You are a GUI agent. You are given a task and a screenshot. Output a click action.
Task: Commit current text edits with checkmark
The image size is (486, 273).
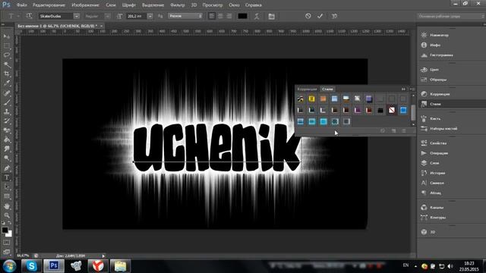click(320, 16)
